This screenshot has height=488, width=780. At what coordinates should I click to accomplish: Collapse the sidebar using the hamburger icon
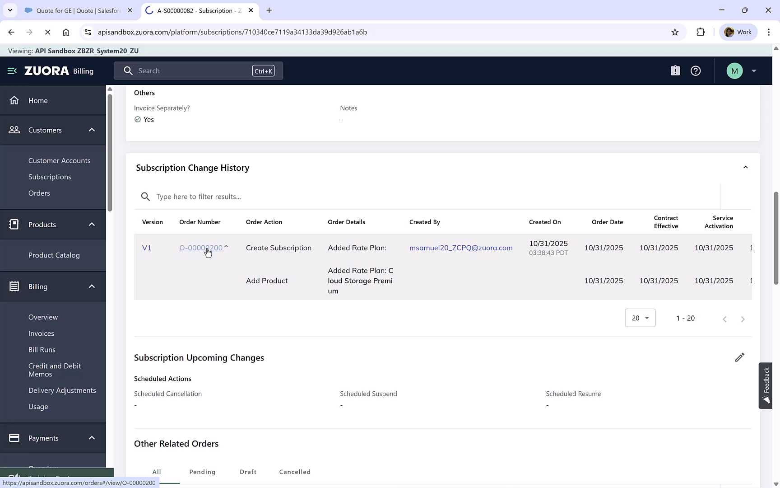(11, 70)
